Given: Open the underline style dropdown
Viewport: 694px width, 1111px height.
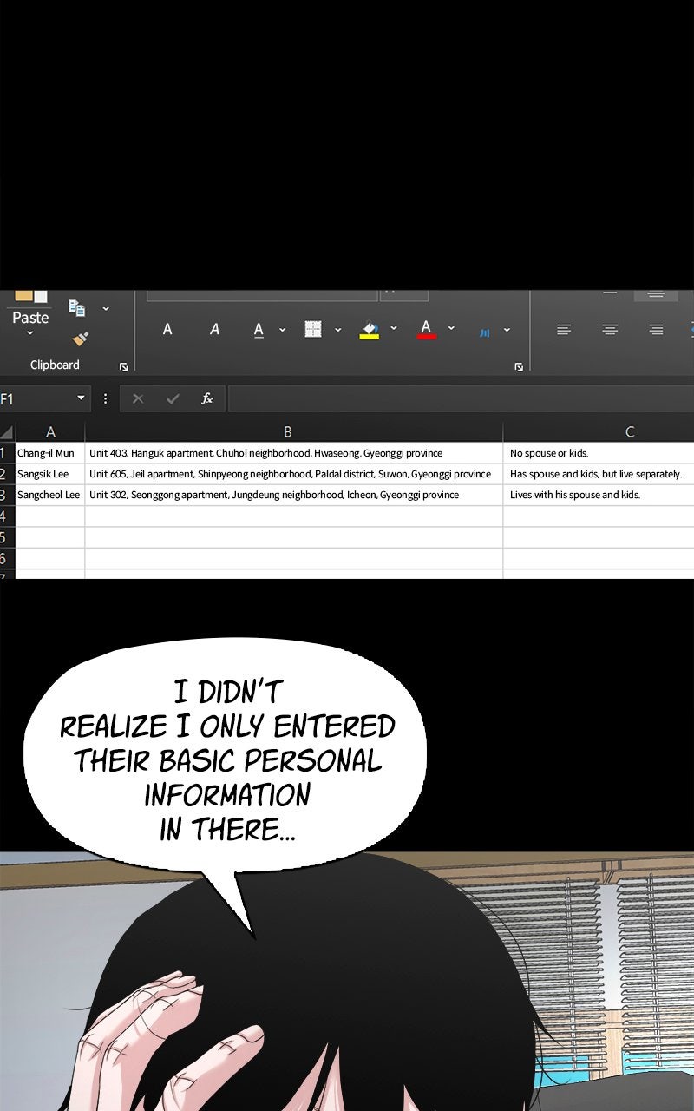Looking at the screenshot, I should pos(282,329).
